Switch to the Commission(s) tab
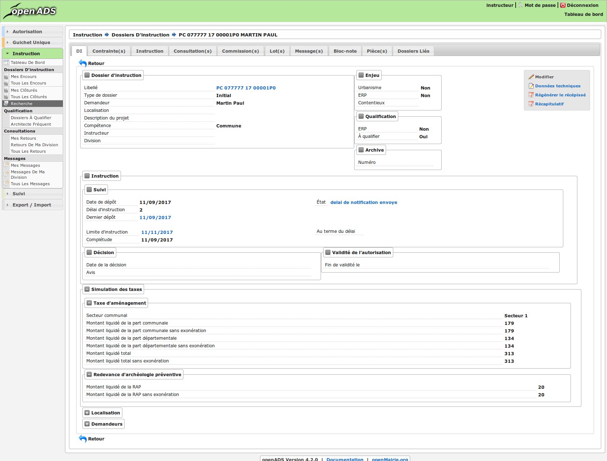 (x=240, y=51)
